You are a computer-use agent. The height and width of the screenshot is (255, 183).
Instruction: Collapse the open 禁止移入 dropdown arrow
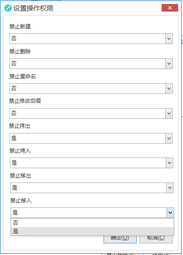point(170,213)
